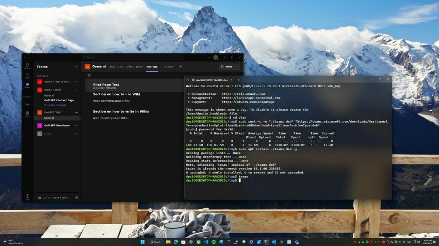Screen dimensions: 439x246
Task: Open OnMSFT Contact Page channel
Action: coord(59,100)
